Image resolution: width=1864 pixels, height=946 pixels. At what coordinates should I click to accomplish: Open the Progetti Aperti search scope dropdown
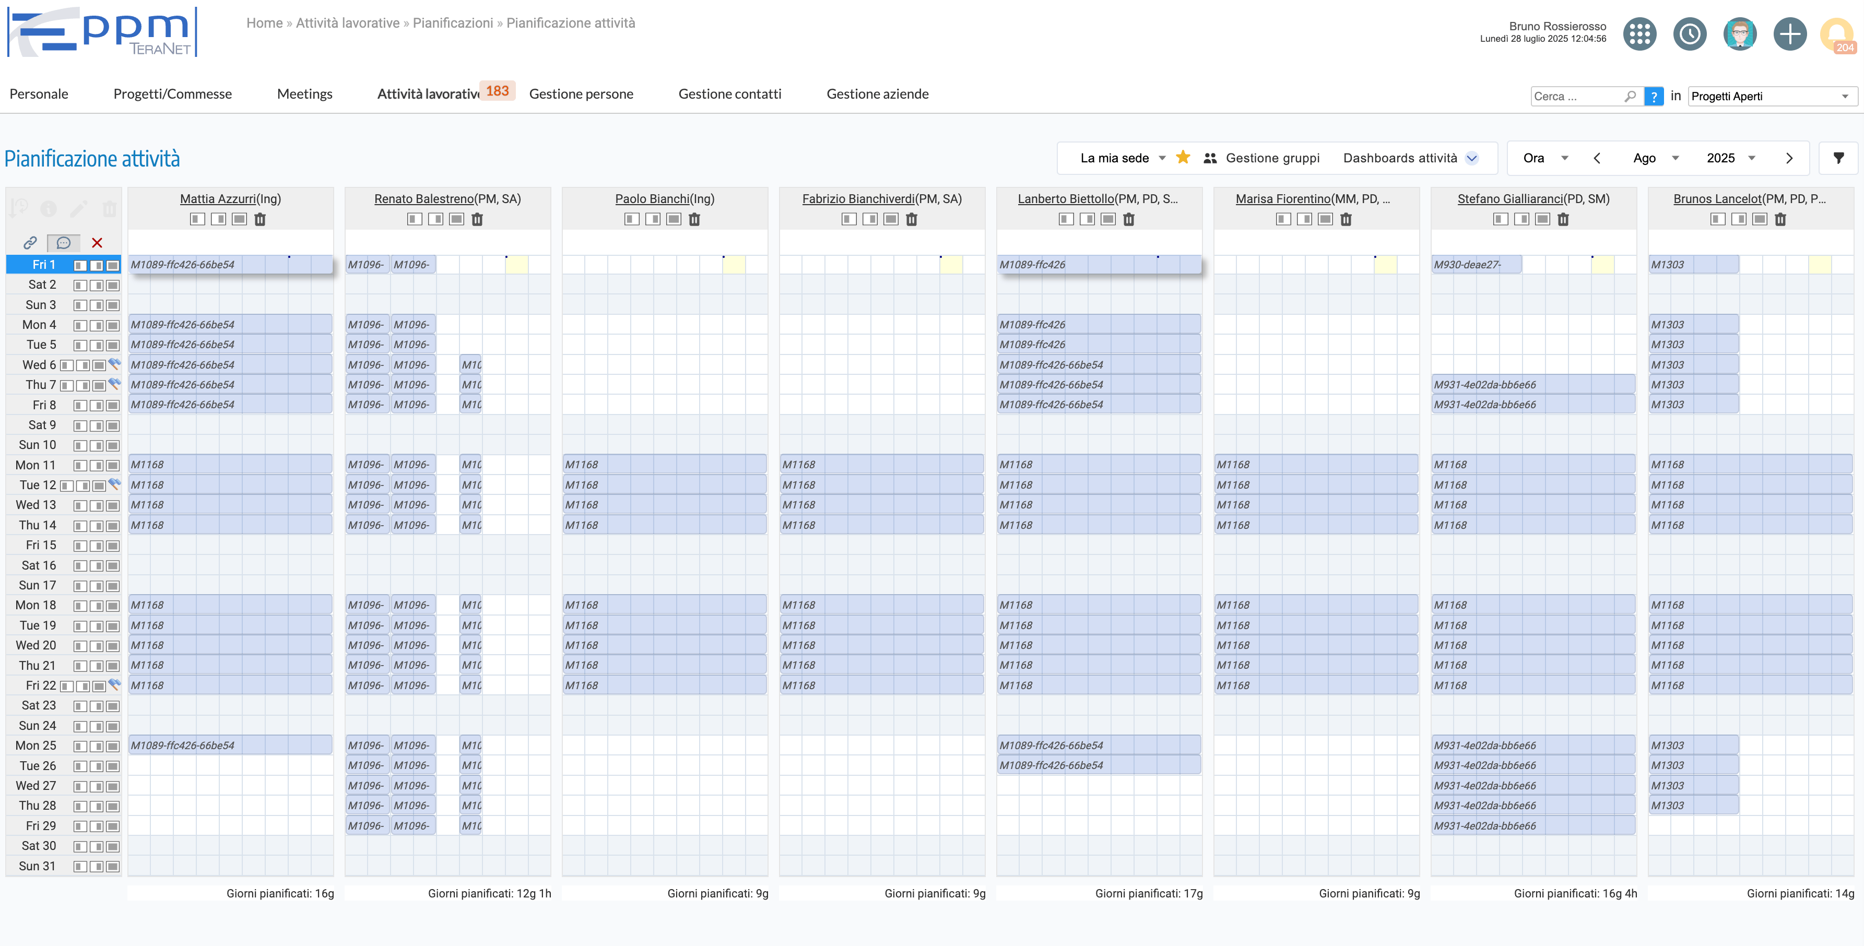click(1771, 96)
